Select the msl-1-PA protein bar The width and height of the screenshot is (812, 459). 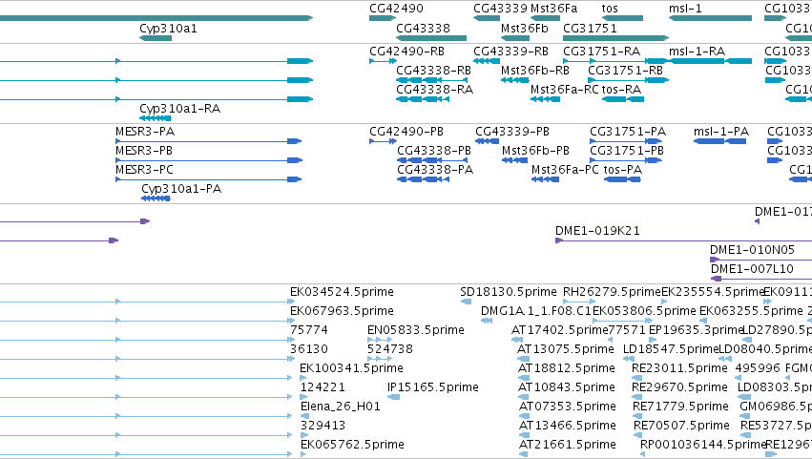click(x=719, y=141)
